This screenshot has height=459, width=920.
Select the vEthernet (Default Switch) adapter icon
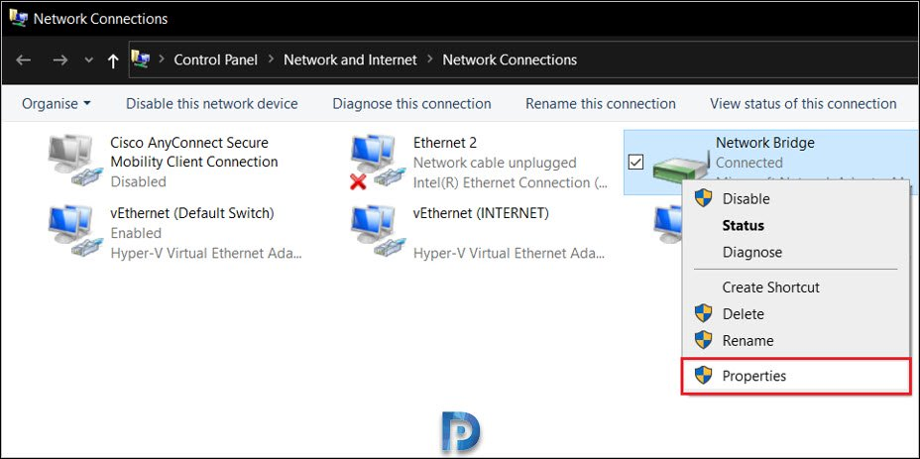point(71,231)
